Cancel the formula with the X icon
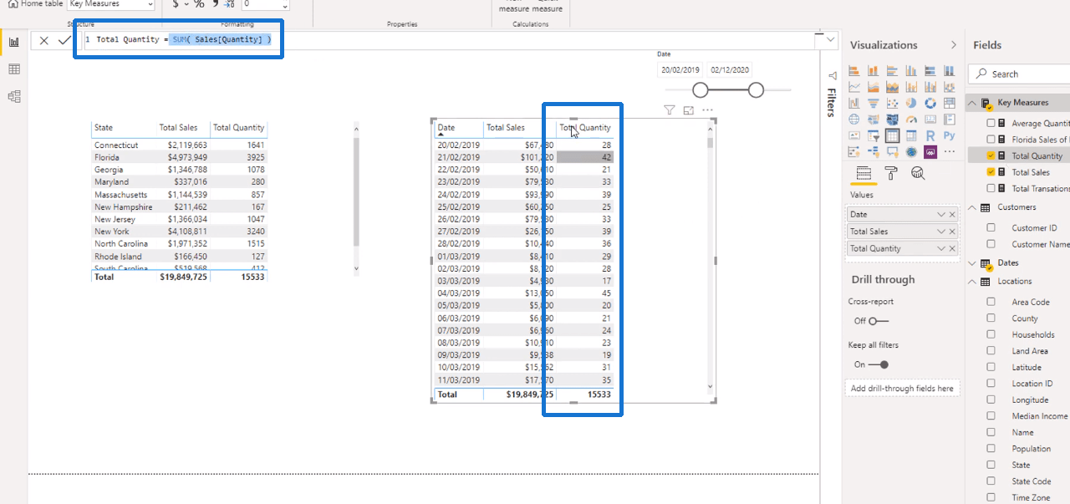Viewport: 1070px width, 504px height. pyautogui.click(x=43, y=40)
